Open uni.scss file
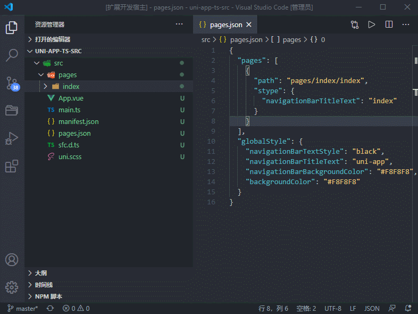Image resolution: width=418 pixels, height=314 pixels. point(109,157)
